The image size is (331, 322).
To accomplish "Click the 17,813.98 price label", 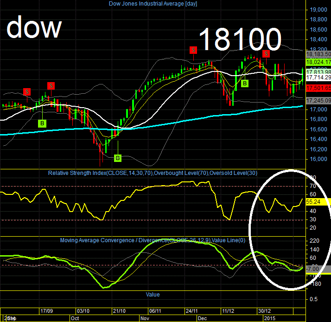I will click(318, 71).
